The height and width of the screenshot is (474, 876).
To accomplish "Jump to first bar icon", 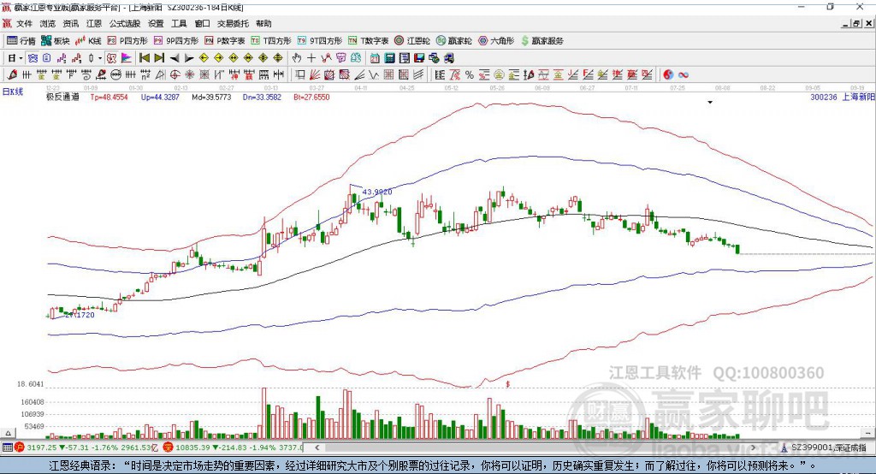I will tap(145, 58).
